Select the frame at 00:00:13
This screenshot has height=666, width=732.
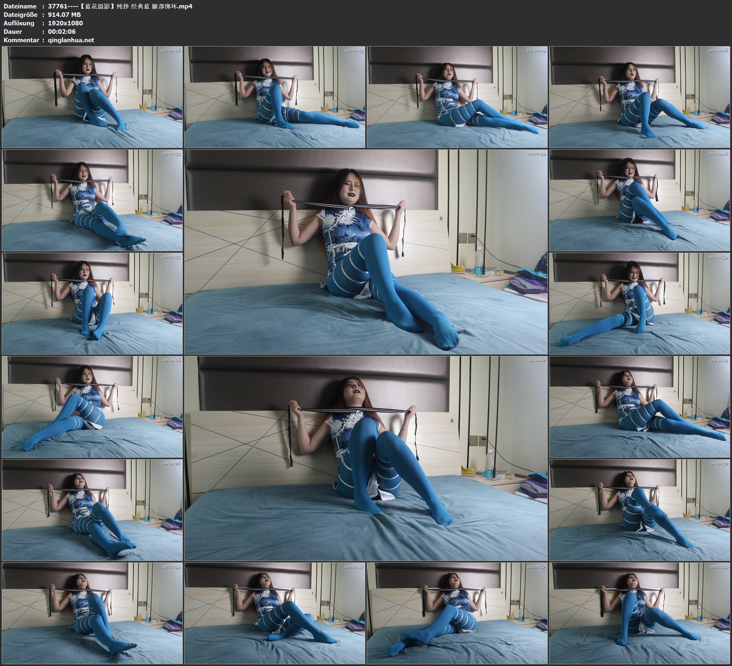[275, 97]
